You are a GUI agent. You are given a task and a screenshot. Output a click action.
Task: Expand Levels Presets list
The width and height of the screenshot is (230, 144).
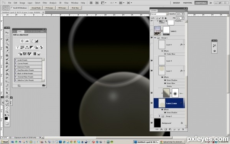pos(16,60)
